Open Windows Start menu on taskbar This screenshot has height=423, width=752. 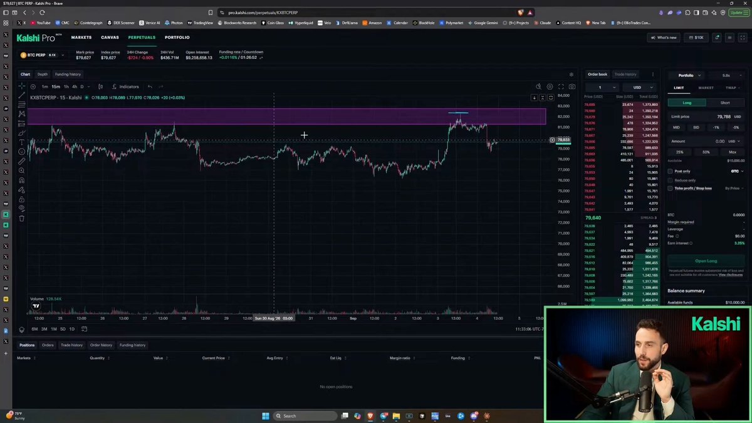point(266,415)
